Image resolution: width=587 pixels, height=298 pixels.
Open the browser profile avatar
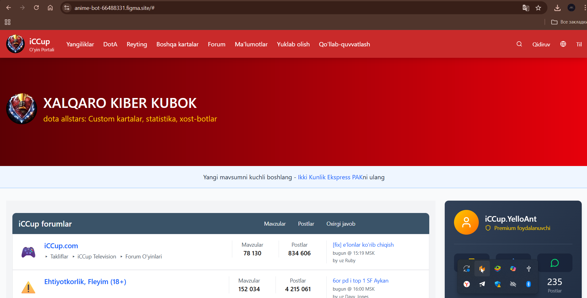(571, 8)
